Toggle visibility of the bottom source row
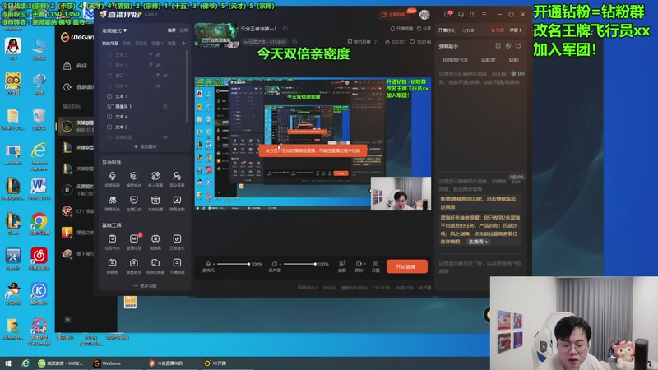The width and height of the screenshot is (658, 370). [165, 137]
